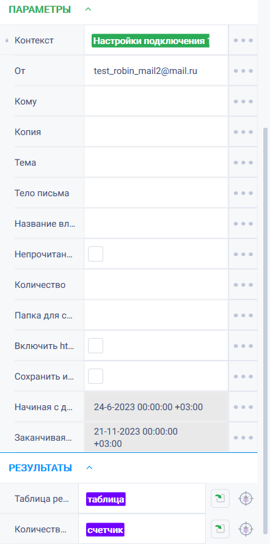This screenshot has height=544, width=270.
Task: Select the Настройки подключения context tag
Action: pos(151,41)
